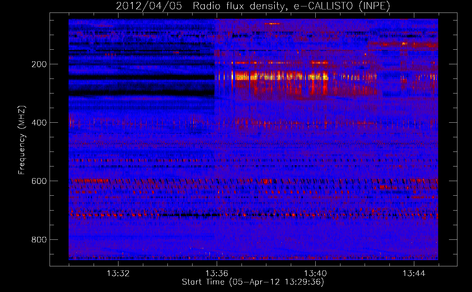Select the 600 frequency tick label
This screenshot has width=472, height=292.
(x=39, y=181)
